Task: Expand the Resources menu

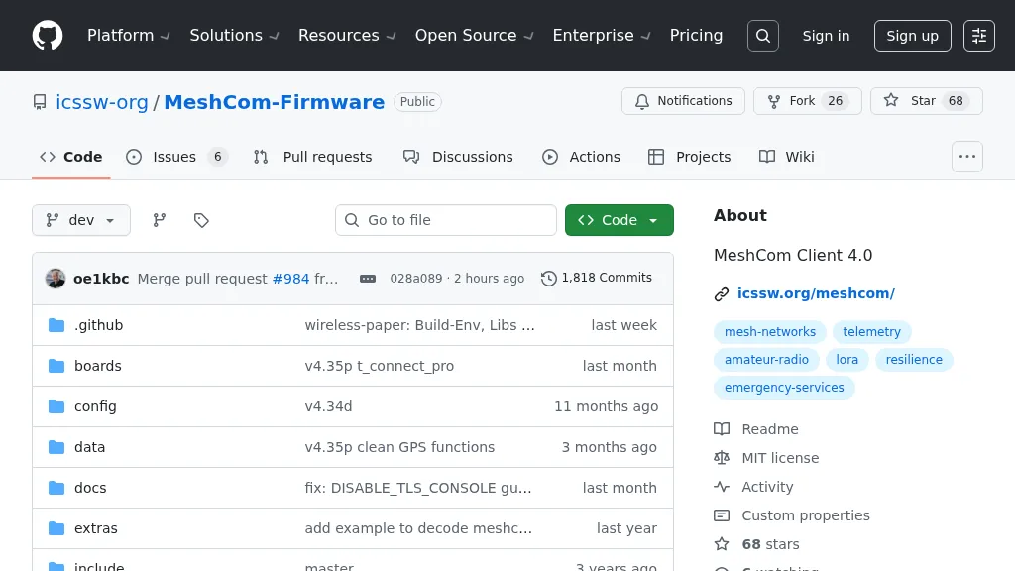Action: (x=346, y=36)
